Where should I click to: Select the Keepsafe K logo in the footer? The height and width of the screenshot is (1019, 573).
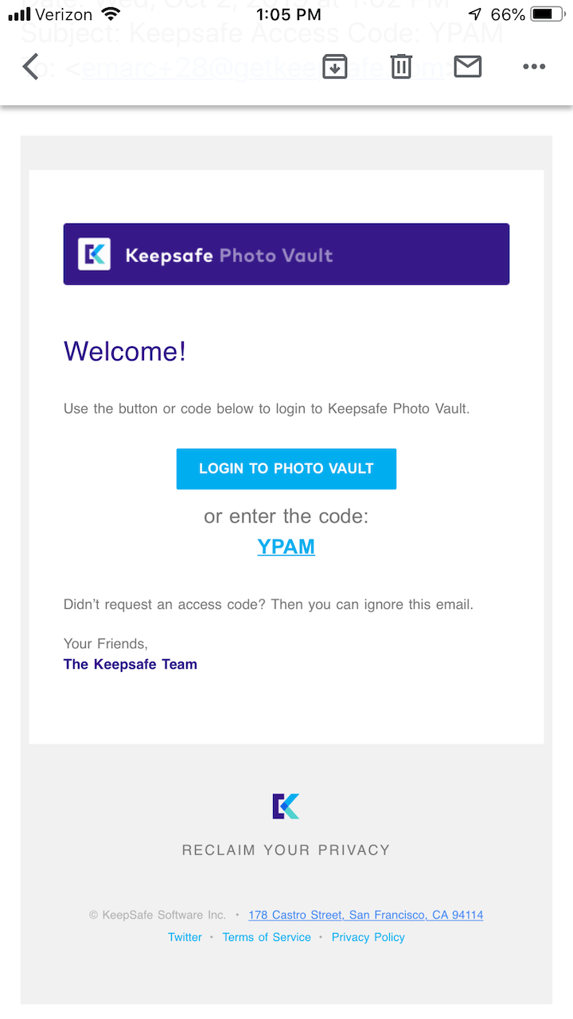[286, 806]
